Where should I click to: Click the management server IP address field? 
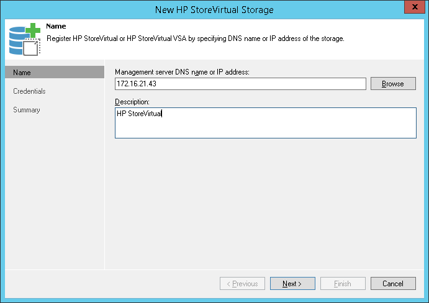coord(240,84)
